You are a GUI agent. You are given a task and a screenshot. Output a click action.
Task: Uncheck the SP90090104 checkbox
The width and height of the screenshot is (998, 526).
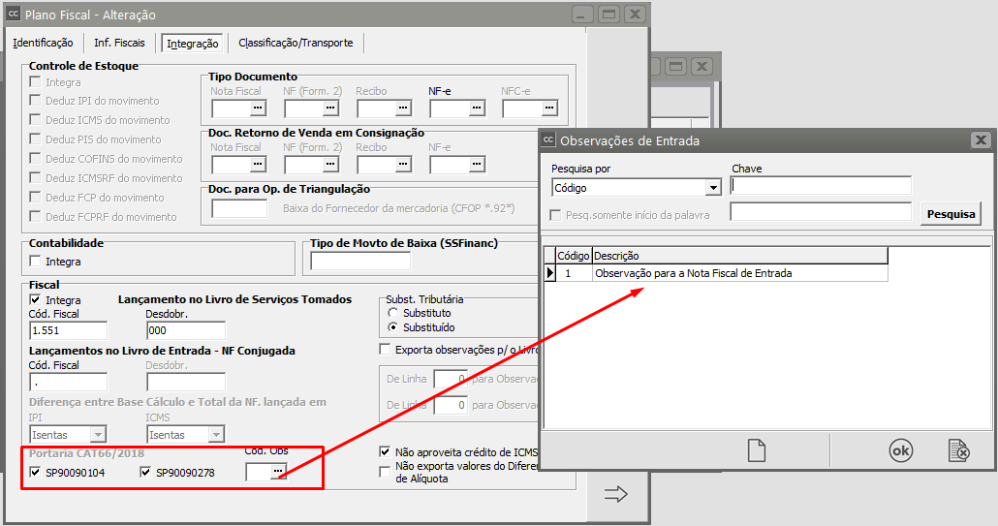pyautogui.click(x=37, y=473)
